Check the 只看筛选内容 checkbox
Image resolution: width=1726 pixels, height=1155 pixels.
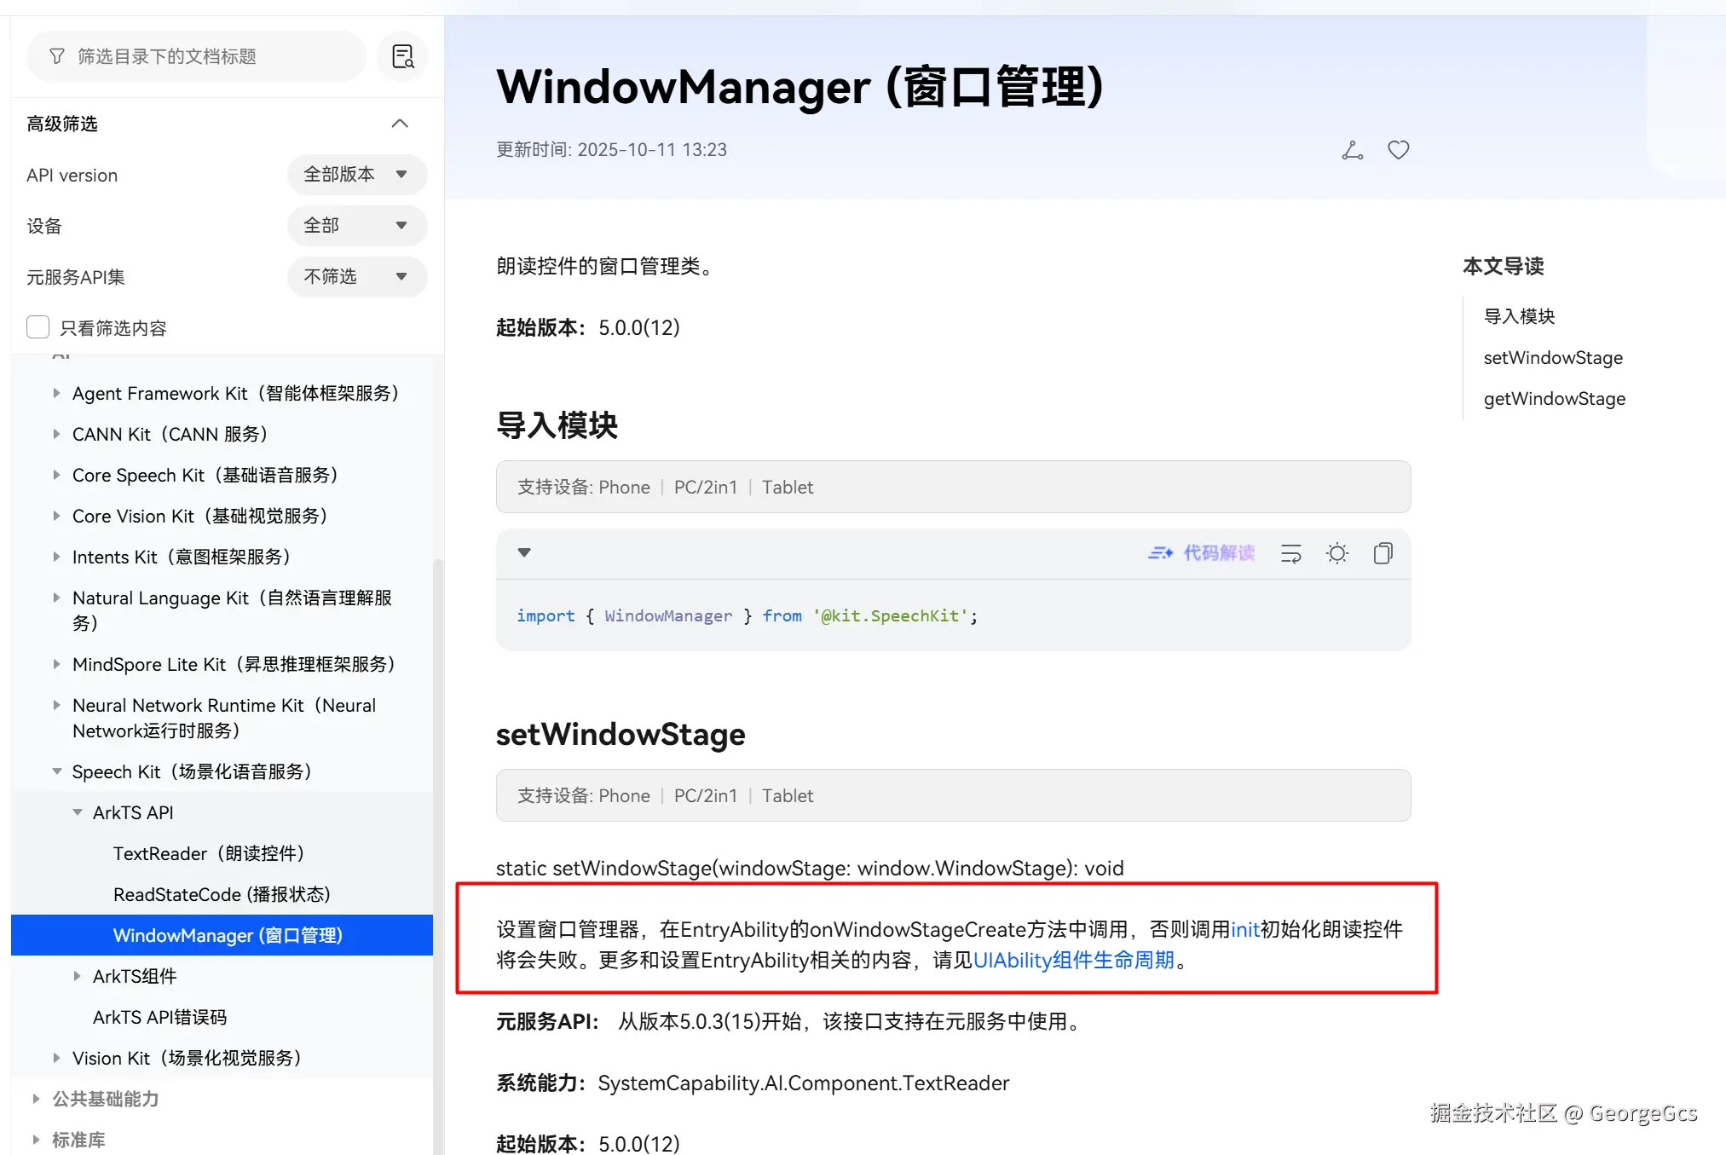click(x=38, y=327)
